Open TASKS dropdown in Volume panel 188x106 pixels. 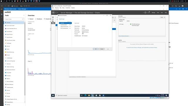pos(162,17)
